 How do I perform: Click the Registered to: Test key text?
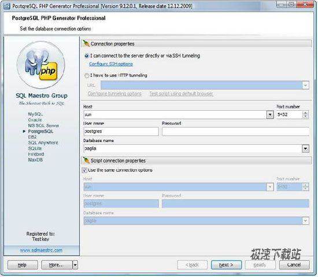(40, 236)
